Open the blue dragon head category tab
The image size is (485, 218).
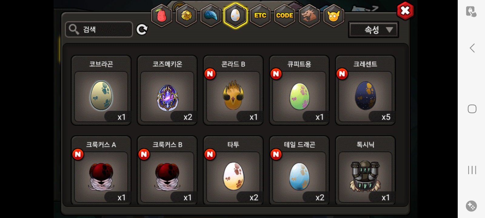point(211,15)
